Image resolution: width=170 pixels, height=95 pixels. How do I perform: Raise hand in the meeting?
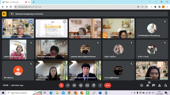point(94,85)
